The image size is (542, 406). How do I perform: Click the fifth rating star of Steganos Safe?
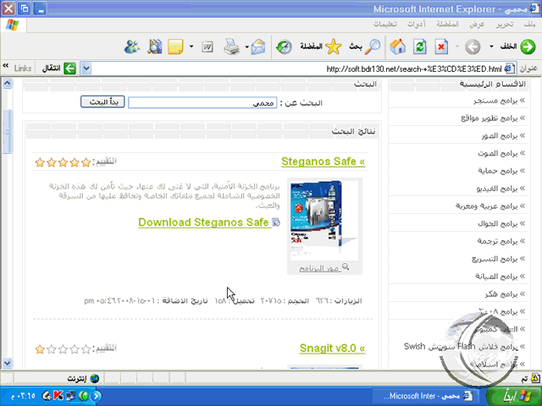40,162
